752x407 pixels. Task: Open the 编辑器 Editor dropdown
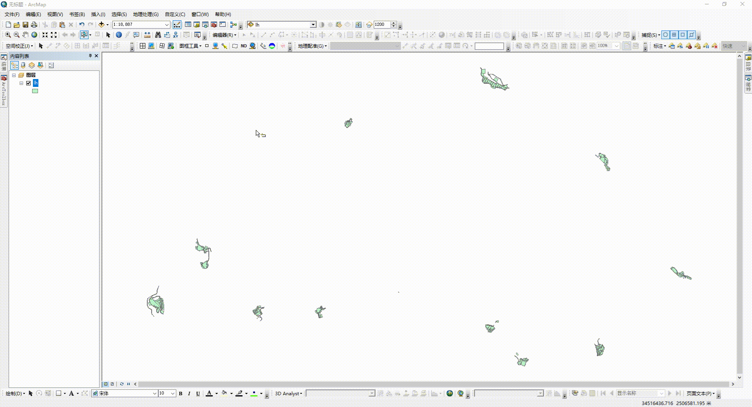[x=222, y=35]
